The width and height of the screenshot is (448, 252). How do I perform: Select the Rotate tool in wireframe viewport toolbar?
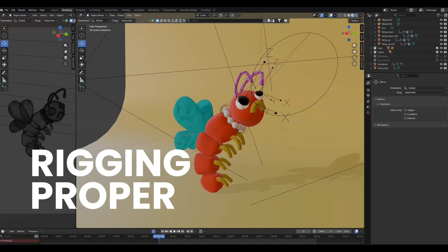[x=4, y=50]
